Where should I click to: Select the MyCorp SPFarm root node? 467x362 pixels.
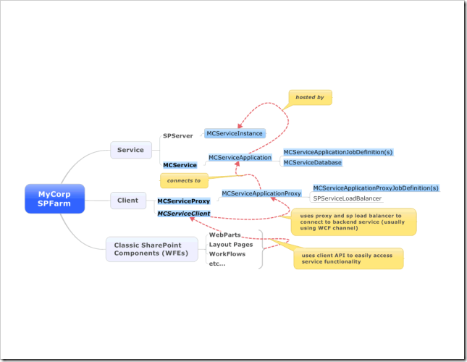coord(54,198)
